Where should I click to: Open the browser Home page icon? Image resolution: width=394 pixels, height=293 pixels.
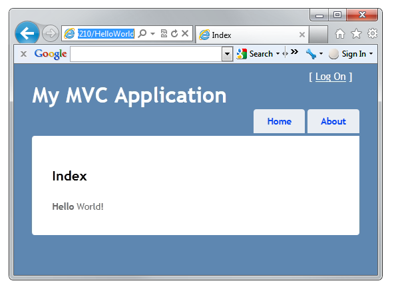tap(340, 33)
